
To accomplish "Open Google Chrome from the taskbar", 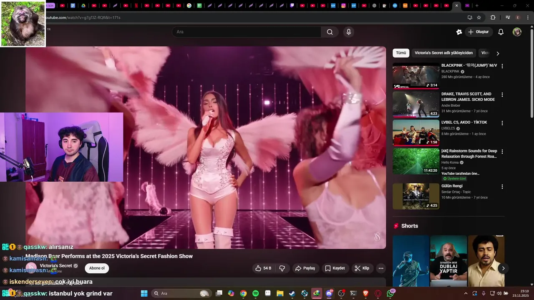I will tap(243, 293).
